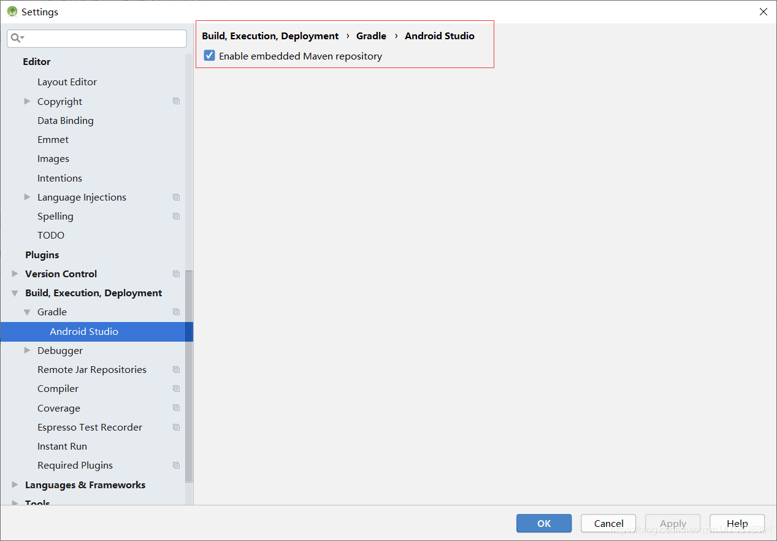777x541 pixels.
Task: Expand the Copyright tree node
Action: 27,101
